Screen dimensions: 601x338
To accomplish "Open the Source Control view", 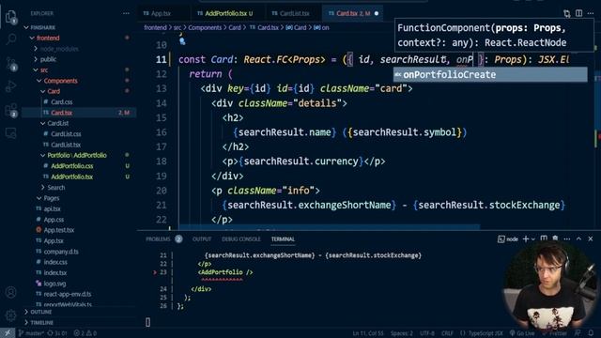I will (x=10, y=64).
